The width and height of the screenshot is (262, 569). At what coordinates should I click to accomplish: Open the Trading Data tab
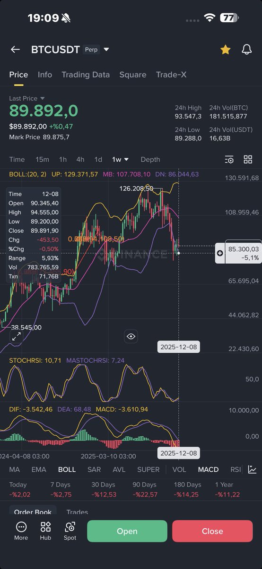coord(86,74)
